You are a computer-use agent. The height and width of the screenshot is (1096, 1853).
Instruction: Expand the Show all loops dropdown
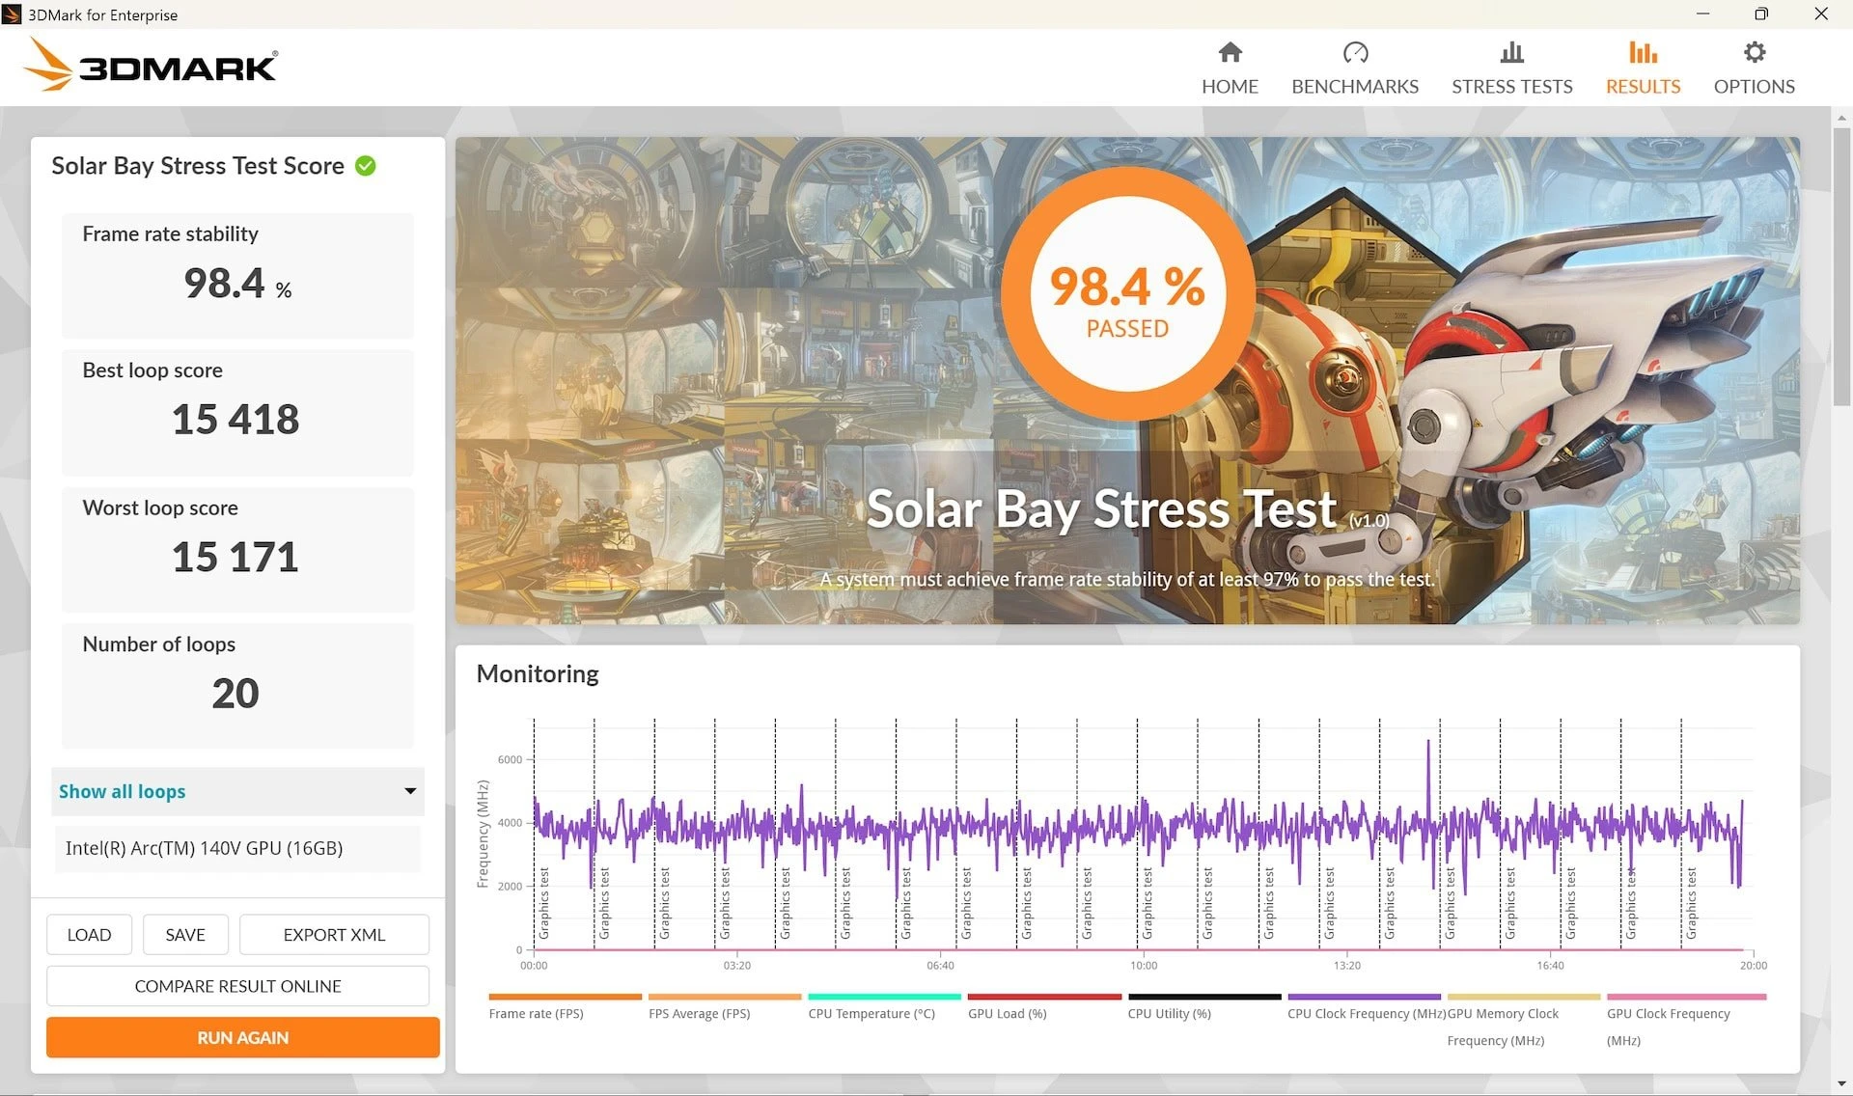pyautogui.click(x=237, y=791)
